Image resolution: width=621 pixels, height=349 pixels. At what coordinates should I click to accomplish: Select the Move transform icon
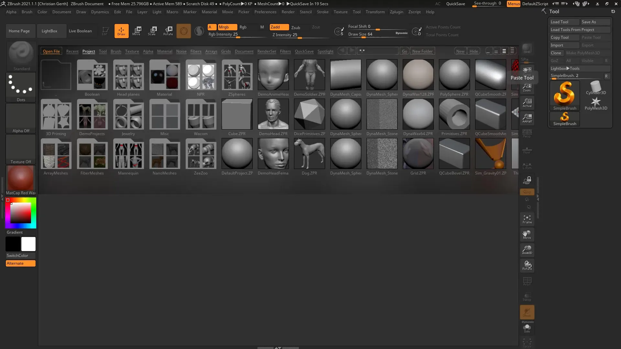tap(136, 31)
